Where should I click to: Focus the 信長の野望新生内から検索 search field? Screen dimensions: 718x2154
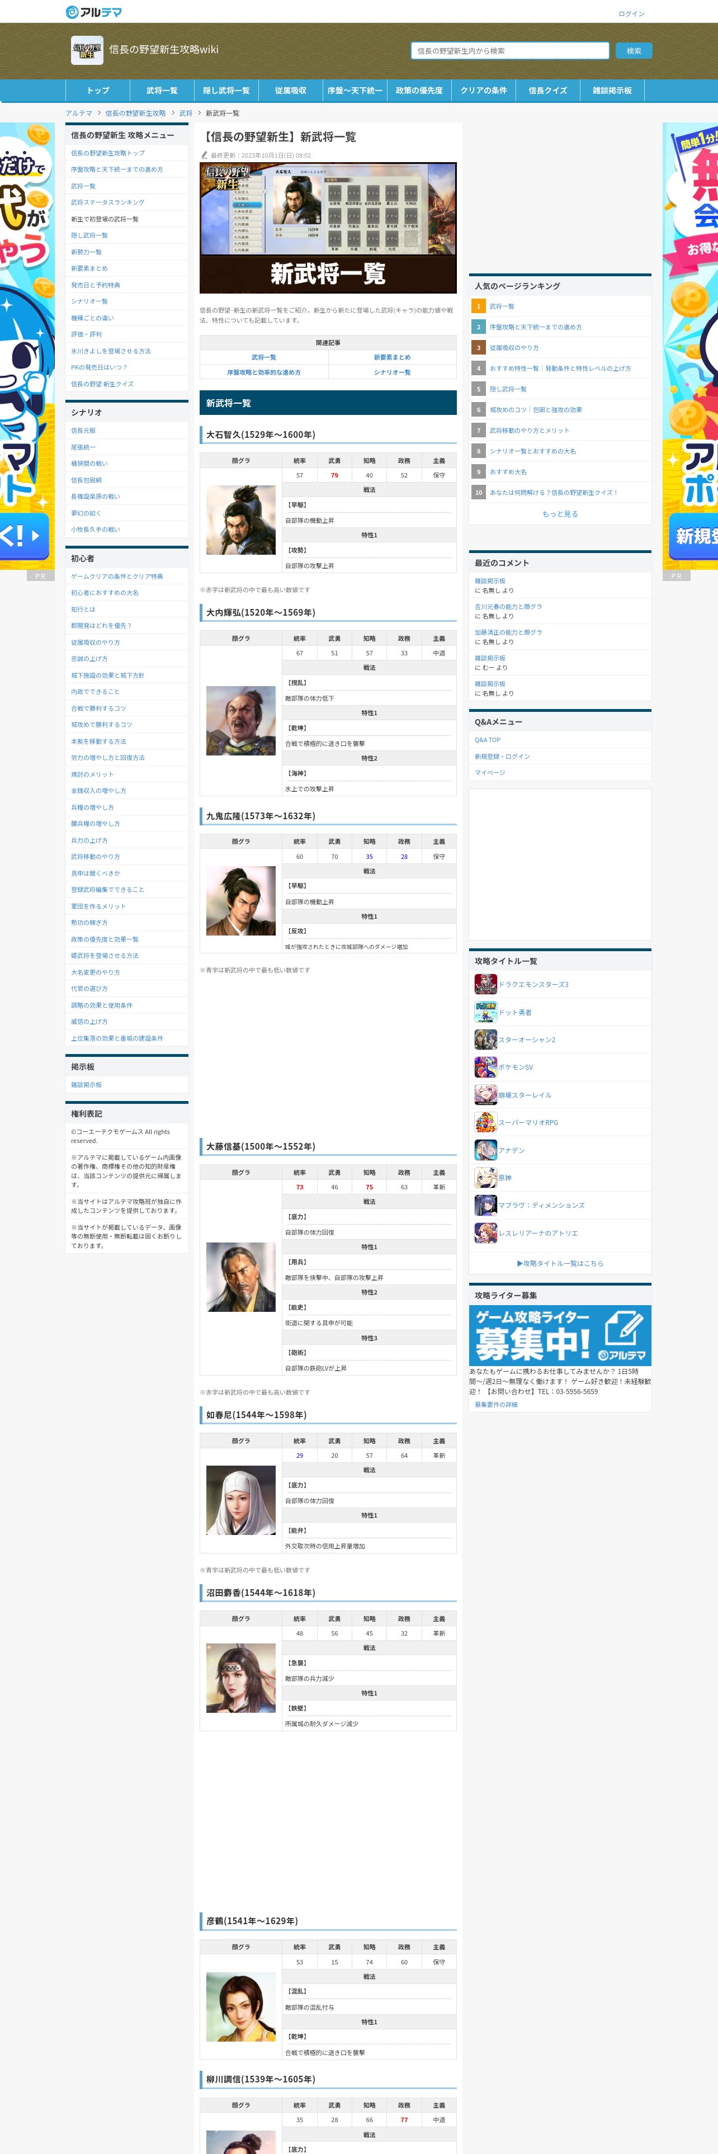click(510, 51)
